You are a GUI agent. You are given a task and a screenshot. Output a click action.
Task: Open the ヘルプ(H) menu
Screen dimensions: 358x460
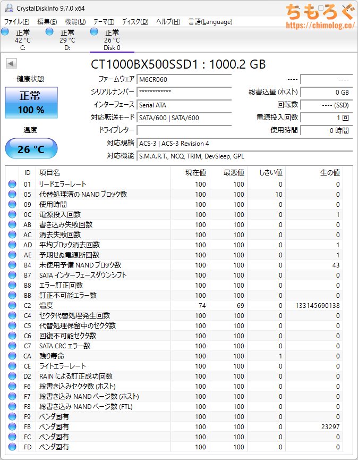(168, 22)
